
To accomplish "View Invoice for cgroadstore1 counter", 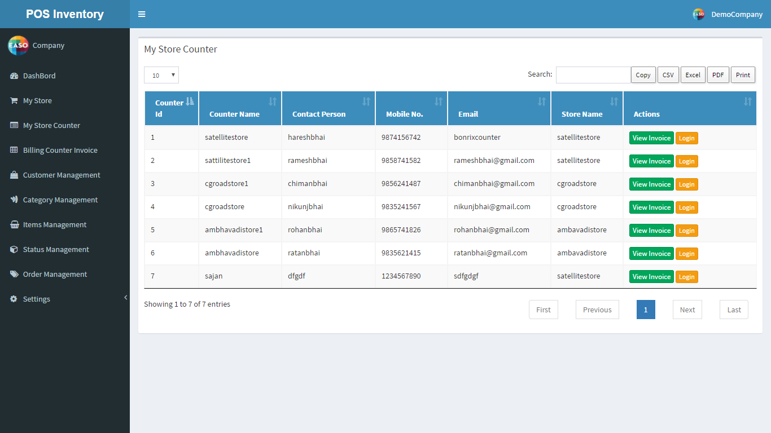I will point(651,184).
